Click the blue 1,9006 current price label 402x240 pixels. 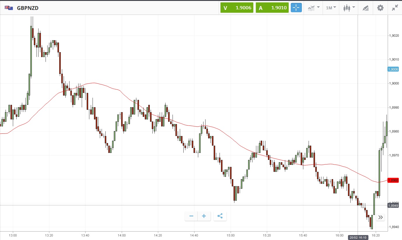393,69
